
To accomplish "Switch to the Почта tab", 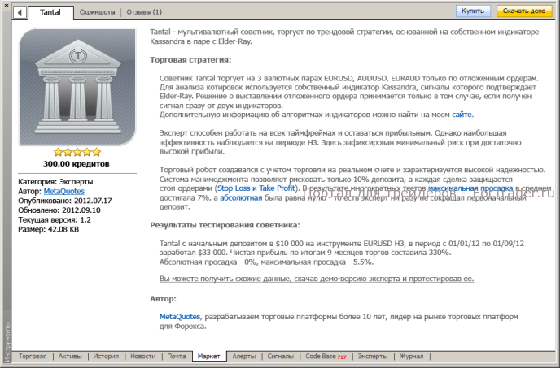I will tap(177, 357).
